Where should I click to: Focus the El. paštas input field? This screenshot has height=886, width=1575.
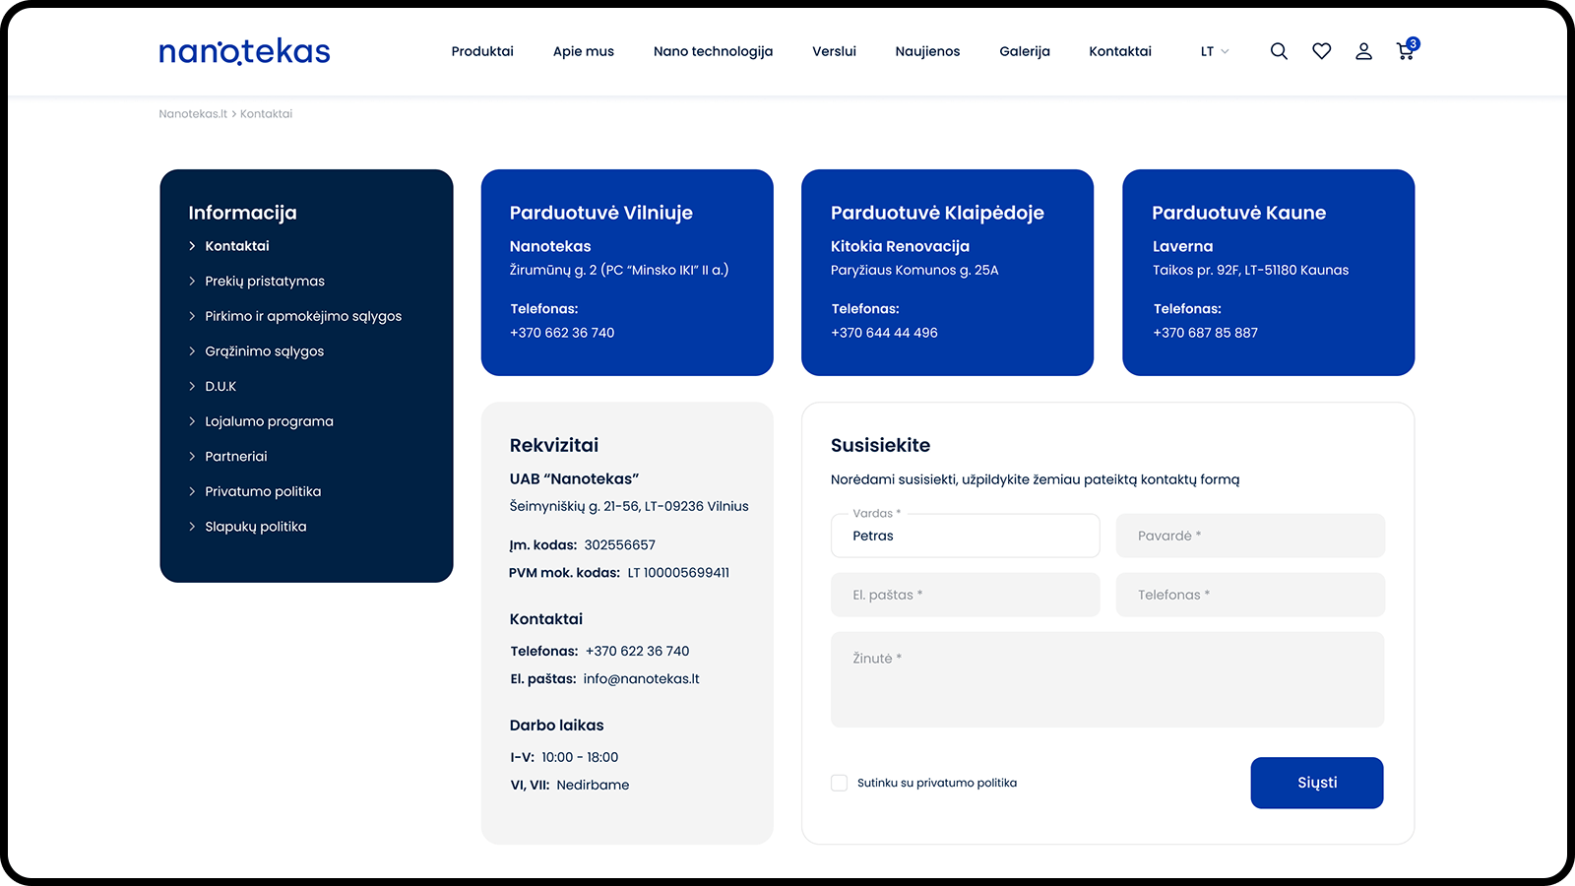click(x=965, y=595)
